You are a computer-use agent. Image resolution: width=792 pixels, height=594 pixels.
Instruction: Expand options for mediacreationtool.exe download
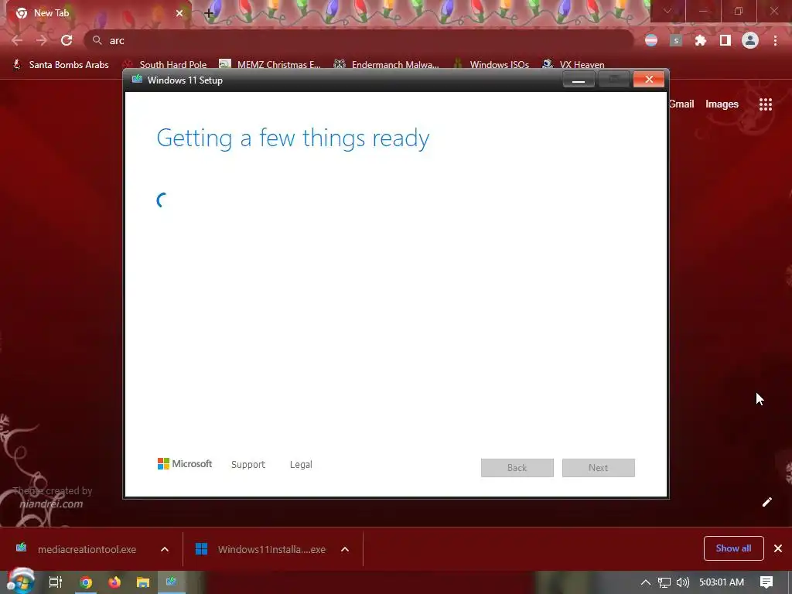coord(165,549)
